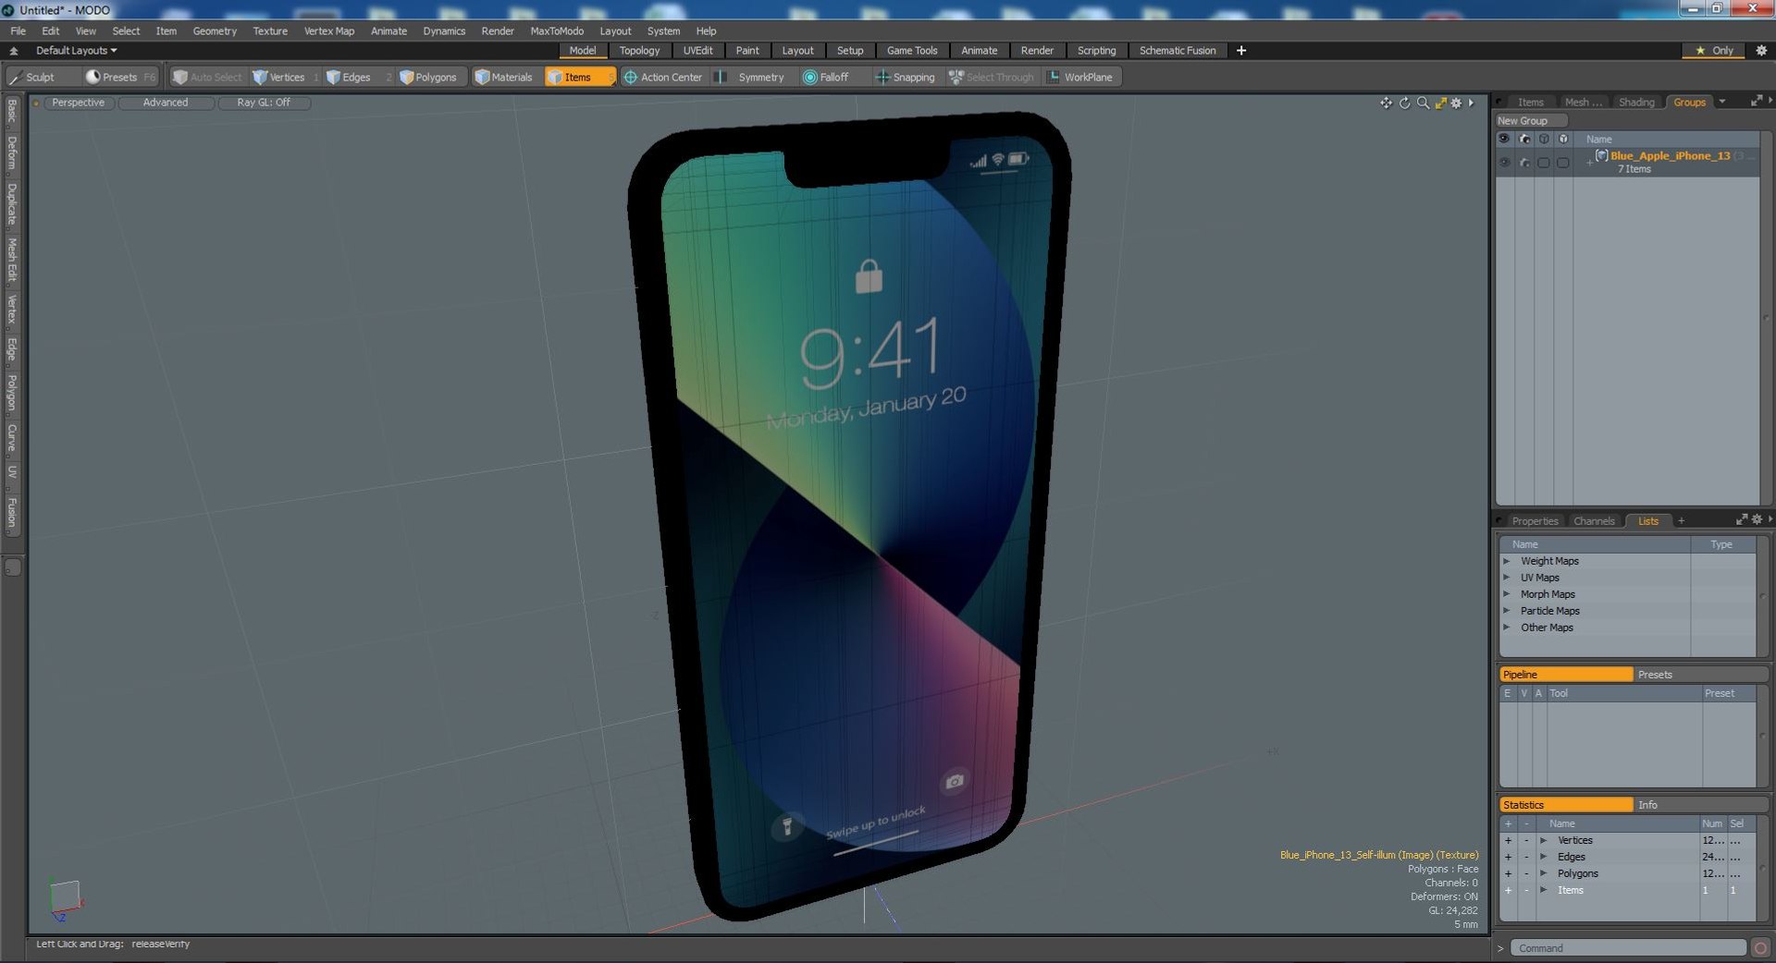Maximize the viewport with the yellow arrows icon
The image size is (1776, 963).
point(1440,103)
